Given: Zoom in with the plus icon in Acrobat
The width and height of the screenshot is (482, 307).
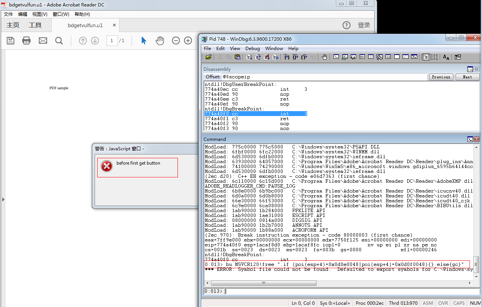Looking at the screenshot, I should pyautogui.click(x=188, y=41).
